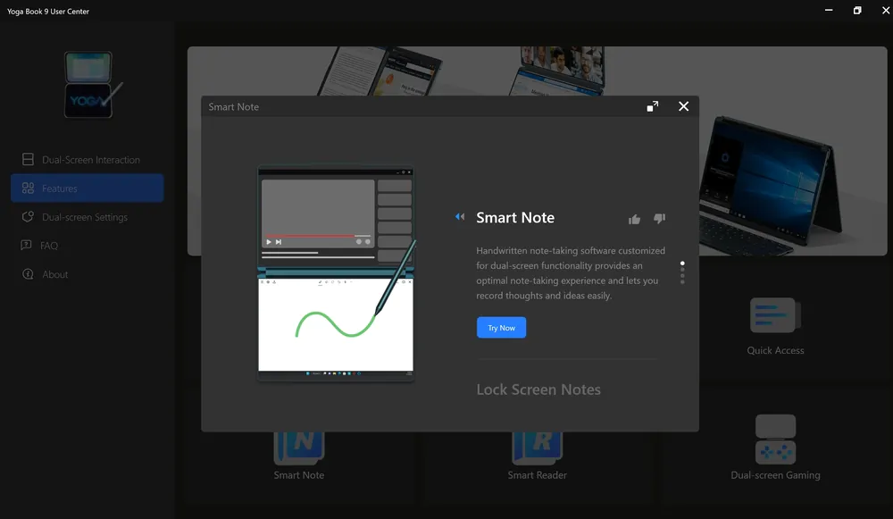Image resolution: width=893 pixels, height=519 pixels.
Task: Restore down the User Center window
Action: pos(857,10)
